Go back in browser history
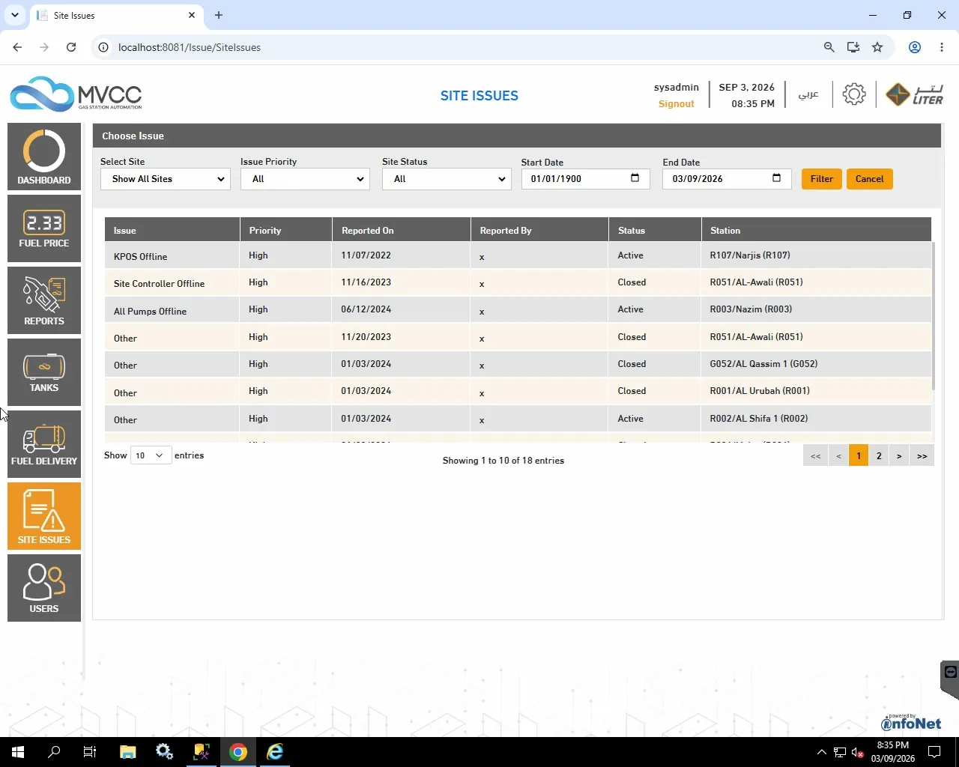 [17, 47]
